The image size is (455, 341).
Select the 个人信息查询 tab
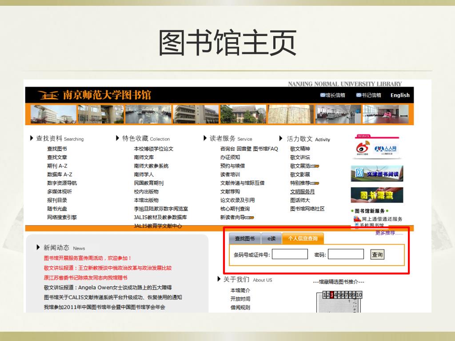(303, 238)
